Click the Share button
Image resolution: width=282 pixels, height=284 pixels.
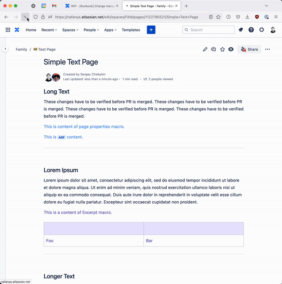[x=249, y=49]
